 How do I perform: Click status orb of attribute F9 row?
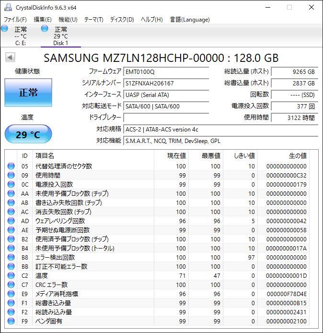tap(11, 321)
